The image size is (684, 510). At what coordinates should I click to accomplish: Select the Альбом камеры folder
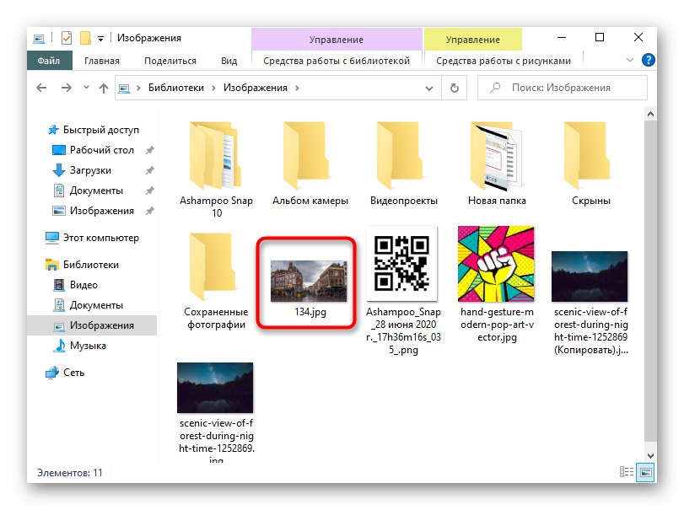(x=310, y=164)
